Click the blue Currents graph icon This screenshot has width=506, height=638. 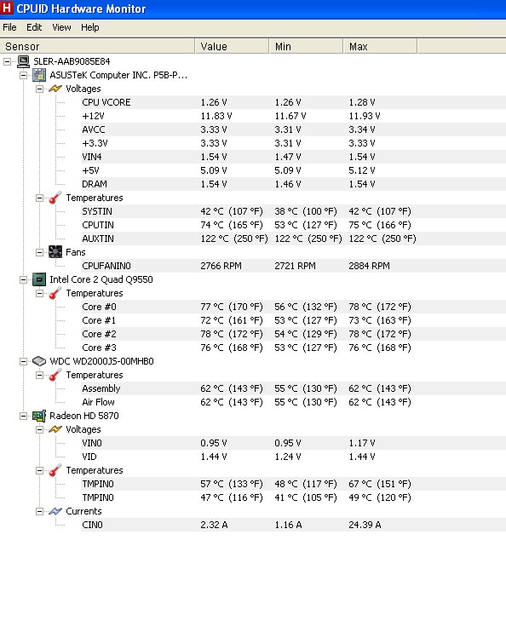tap(55, 511)
